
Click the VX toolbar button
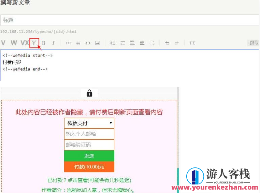[x=25, y=43]
